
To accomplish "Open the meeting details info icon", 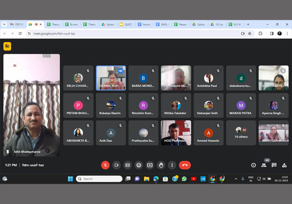I will pyautogui.click(x=253, y=165).
